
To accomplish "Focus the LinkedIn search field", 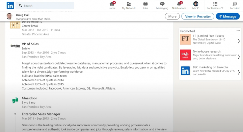I will 45,6.
